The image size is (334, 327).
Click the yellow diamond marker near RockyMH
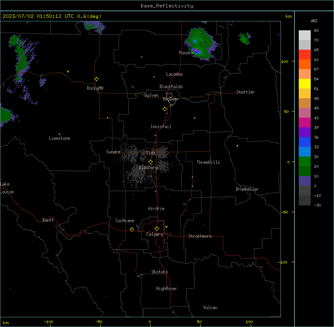(96, 79)
